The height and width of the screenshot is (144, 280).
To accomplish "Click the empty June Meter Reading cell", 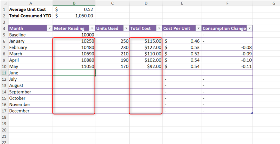I will pos(74,73).
